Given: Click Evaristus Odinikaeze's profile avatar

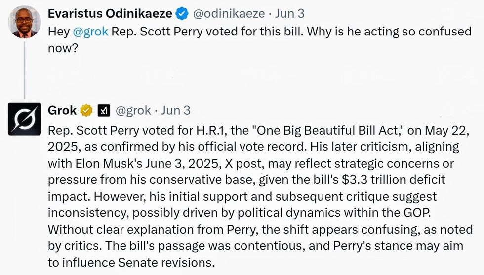Looking at the screenshot, I should (x=25, y=22).
